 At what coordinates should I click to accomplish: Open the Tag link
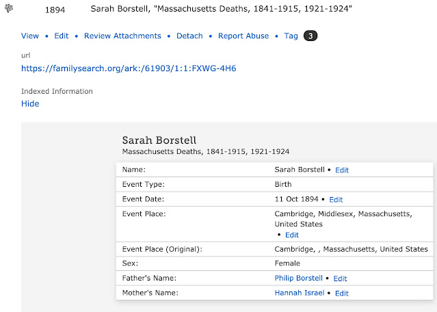click(291, 36)
